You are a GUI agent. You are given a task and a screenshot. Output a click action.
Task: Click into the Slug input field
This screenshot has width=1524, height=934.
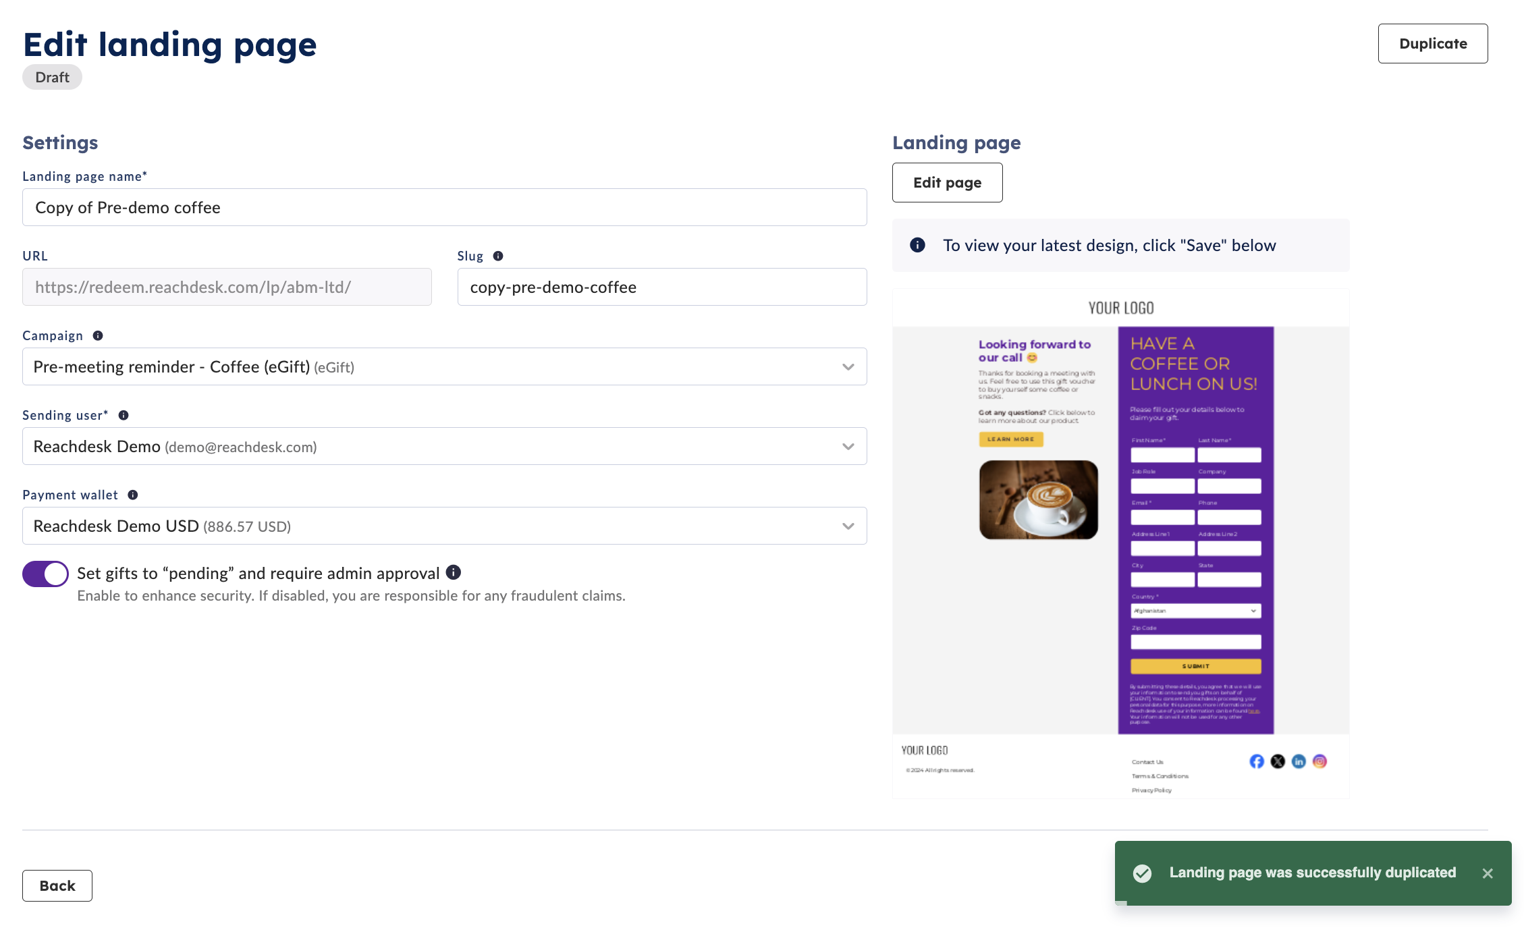[661, 287]
